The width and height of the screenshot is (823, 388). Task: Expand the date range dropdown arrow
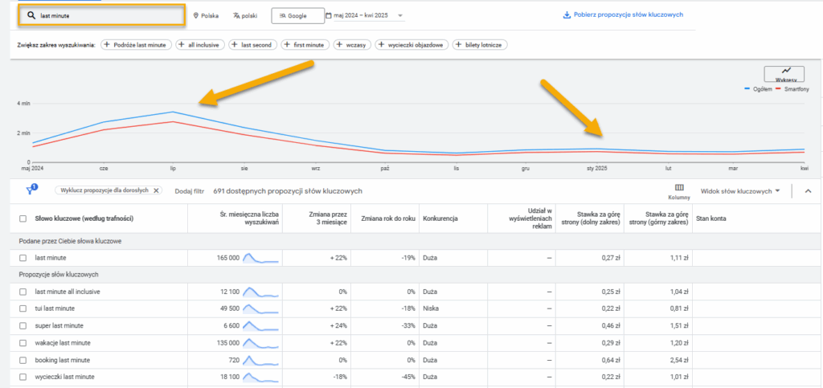point(400,15)
